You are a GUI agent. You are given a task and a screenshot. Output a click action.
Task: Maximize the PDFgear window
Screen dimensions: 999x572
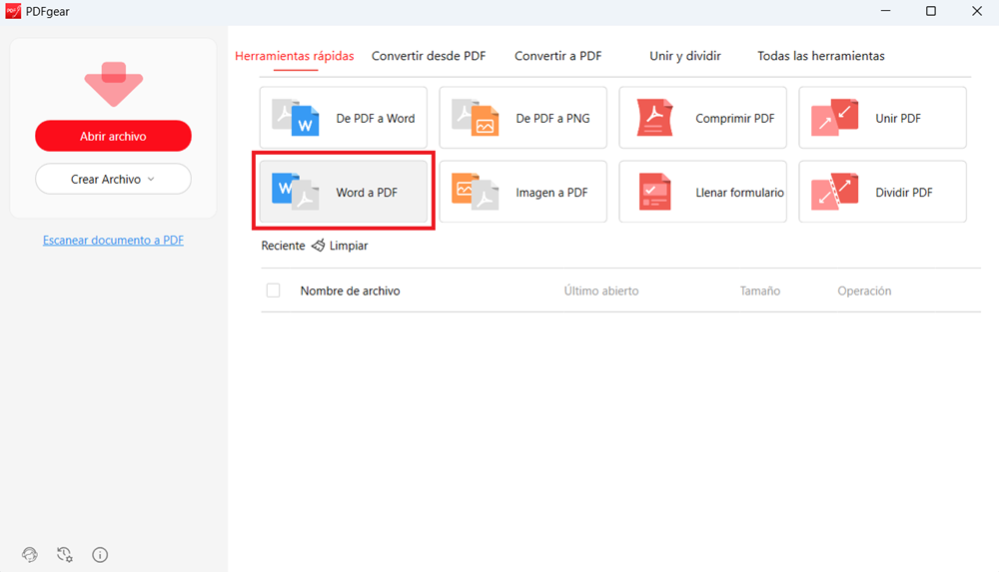tap(931, 11)
